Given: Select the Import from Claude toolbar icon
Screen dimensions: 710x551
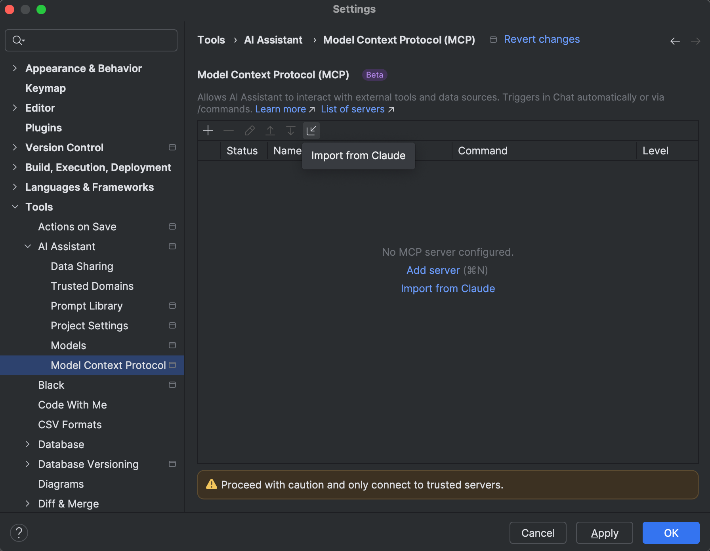Looking at the screenshot, I should point(311,130).
